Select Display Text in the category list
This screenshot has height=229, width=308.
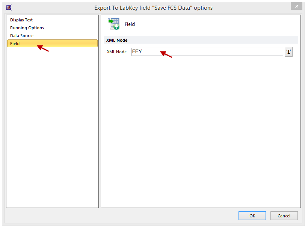pos(21,20)
